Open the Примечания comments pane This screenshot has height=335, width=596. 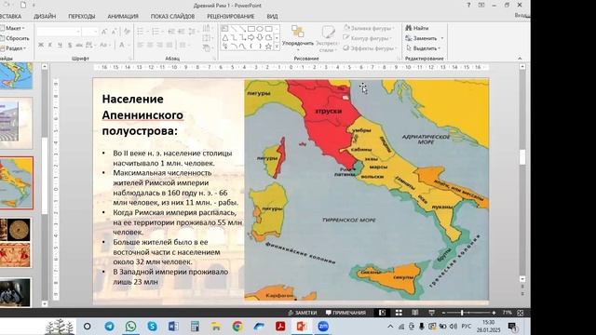click(x=345, y=313)
